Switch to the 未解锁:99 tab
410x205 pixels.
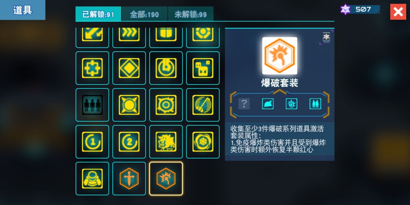click(x=191, y=14)
